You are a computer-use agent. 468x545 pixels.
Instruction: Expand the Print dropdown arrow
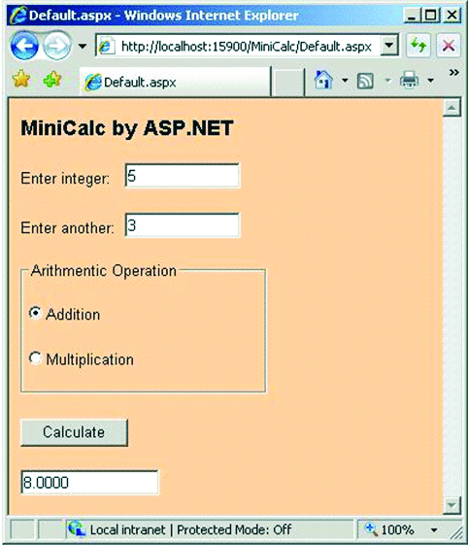tap(430, 81)
